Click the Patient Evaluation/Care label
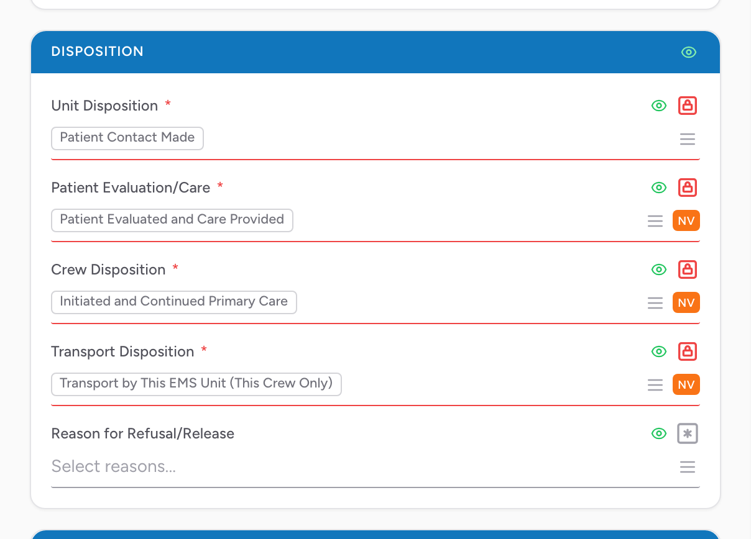This screenshot has width=751, height=539. (x=131, y=188)
